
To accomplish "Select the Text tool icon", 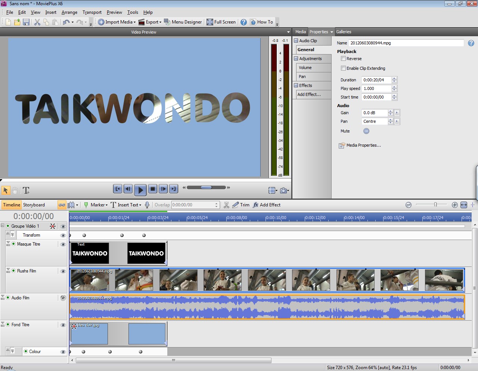I will (x=26, y=190).
